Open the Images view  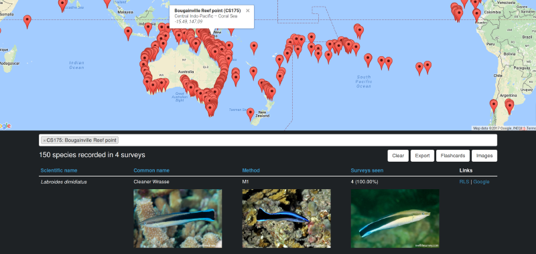click(484, 156)
